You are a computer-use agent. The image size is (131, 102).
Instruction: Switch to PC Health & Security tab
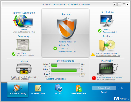(x=18, y=90)
